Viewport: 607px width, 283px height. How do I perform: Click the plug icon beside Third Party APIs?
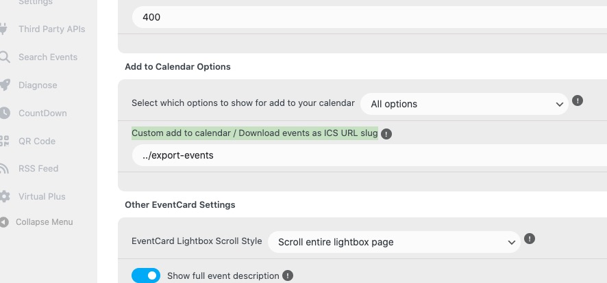pyautogui.click(x=3, y=29)
